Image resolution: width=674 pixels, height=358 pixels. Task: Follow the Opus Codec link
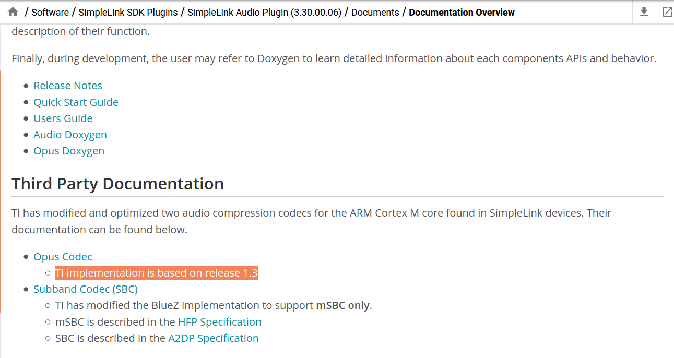click(x=63, y=257)
